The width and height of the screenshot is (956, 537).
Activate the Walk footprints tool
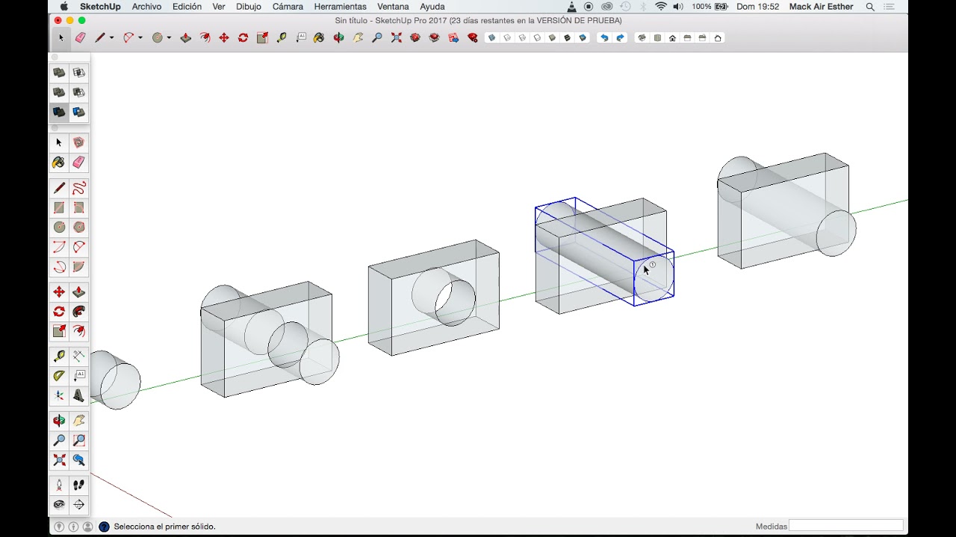coord(78,485)
